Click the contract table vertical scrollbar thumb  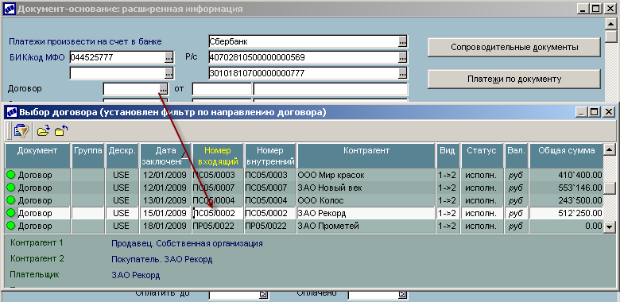610,188
